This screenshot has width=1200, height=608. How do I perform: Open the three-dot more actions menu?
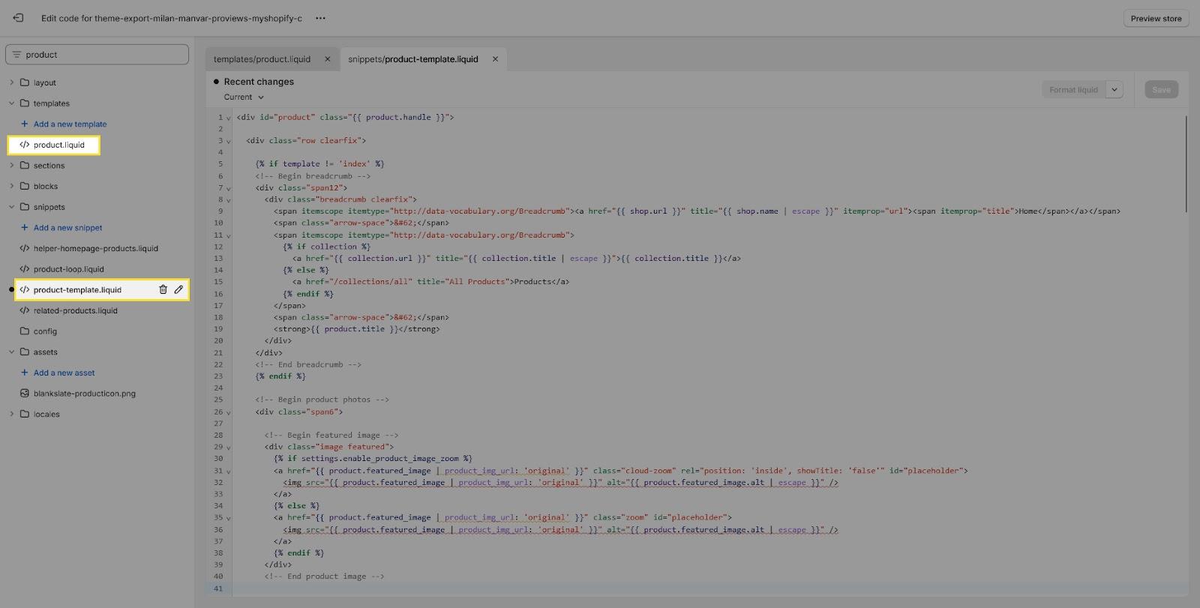point(320,18)
